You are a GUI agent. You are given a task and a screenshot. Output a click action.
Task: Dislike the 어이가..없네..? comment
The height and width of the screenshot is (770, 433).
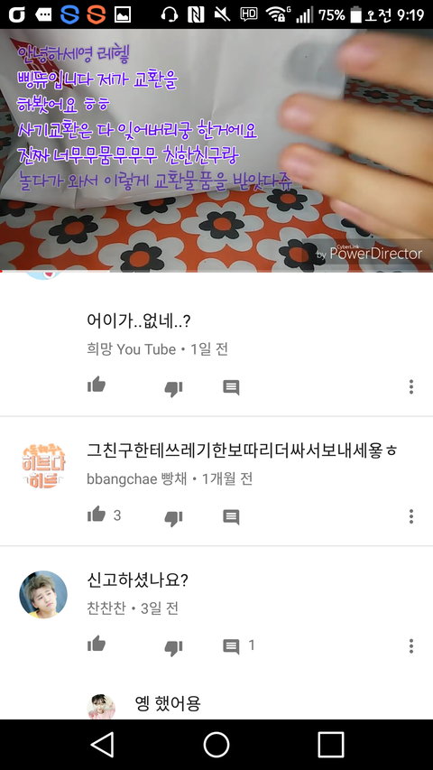point(173,388)
